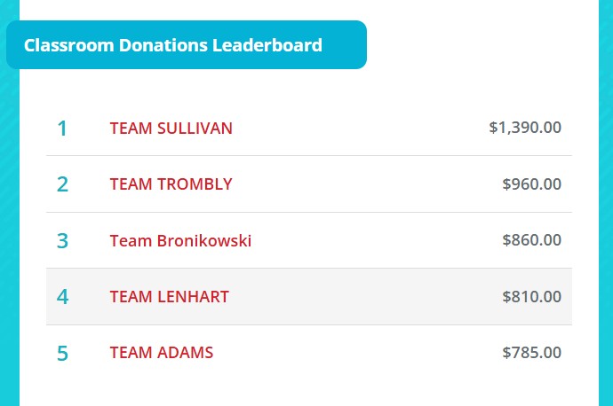Open the TEAM TROMBLY link
The image size is (613, 406).
coord(171,184)
